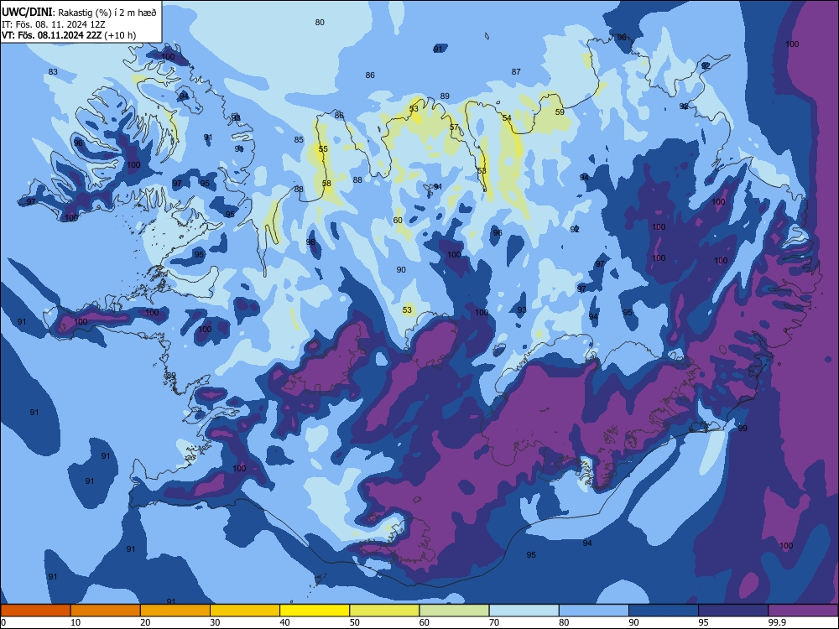Image resolution: width=839 pixels, height=629 pixels.
Task: Click the 'VT: Fös. 08.11.2024 22Z (+10 h)' line
Action: tap(69, 35)
